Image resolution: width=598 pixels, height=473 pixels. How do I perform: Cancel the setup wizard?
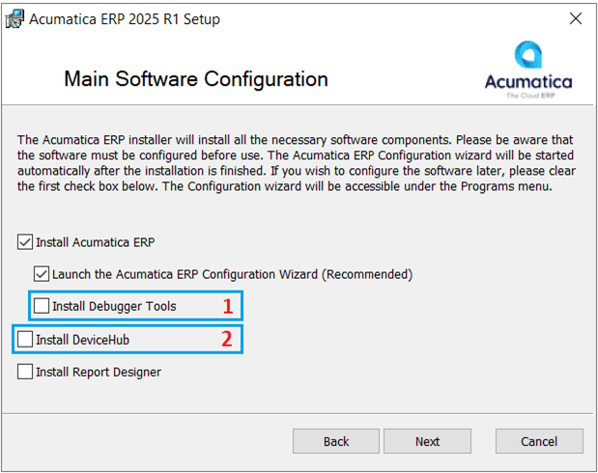(x=539, y=441)
